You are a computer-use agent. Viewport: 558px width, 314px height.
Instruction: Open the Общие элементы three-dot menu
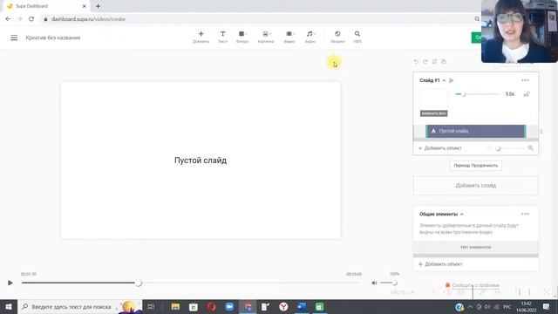point(525,214)
